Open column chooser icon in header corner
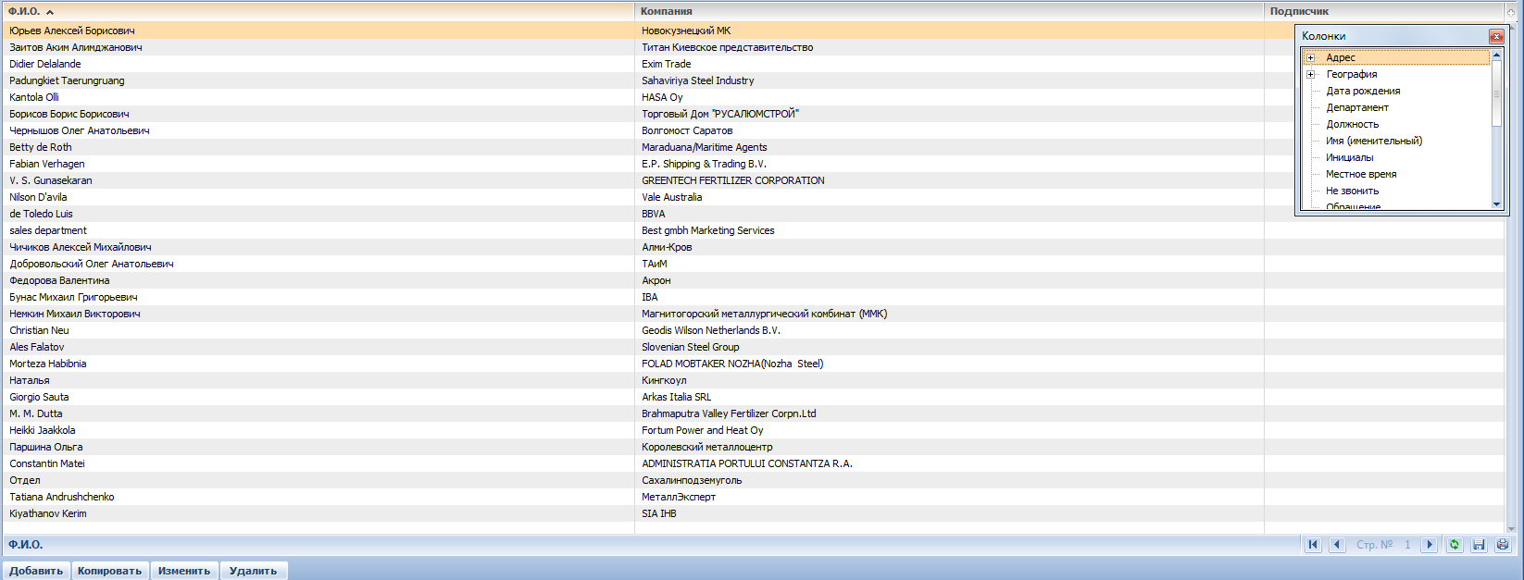Image resolution: width=1524 pixels, height=580 pixels. coord(1512,12)
